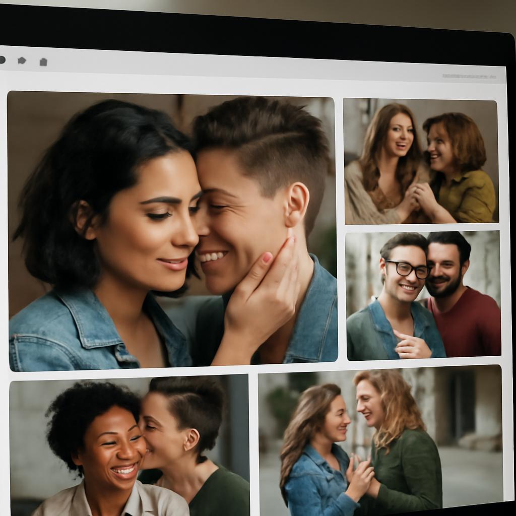Screen dimensions: 516x516
Task: Click the blurred text at toolbar right
Action: [469, 77]
